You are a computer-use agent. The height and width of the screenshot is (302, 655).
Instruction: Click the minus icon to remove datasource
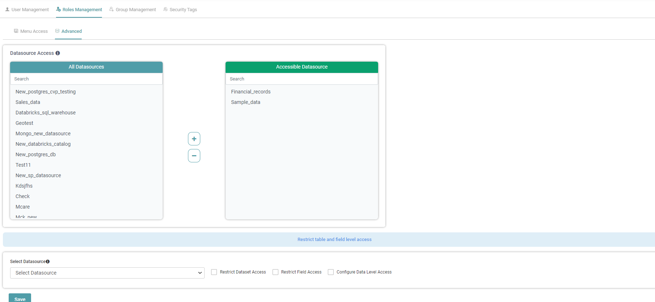(x=194, y=156)
